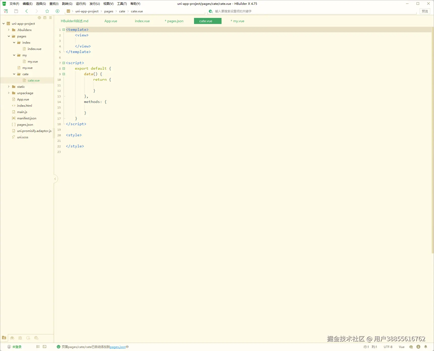Click the pages.json link in status bar
Screen dimensions: 434x351
click(118, 347)
